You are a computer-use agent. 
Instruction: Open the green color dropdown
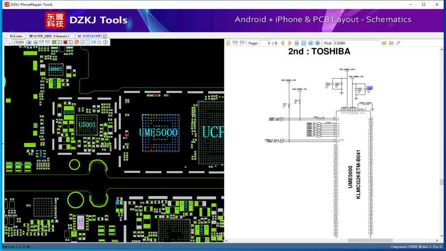(x=59, y=42)
